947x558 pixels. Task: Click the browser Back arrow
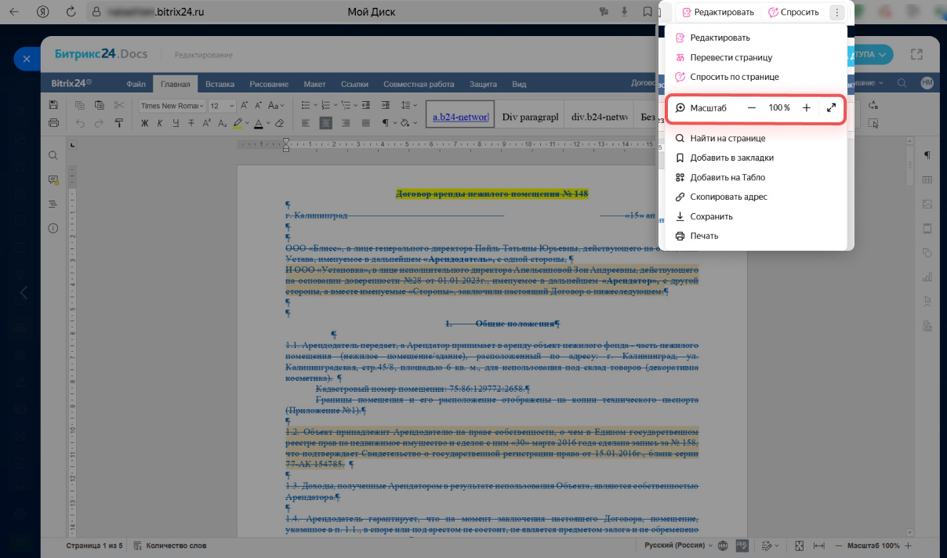[x=14, y=12]
